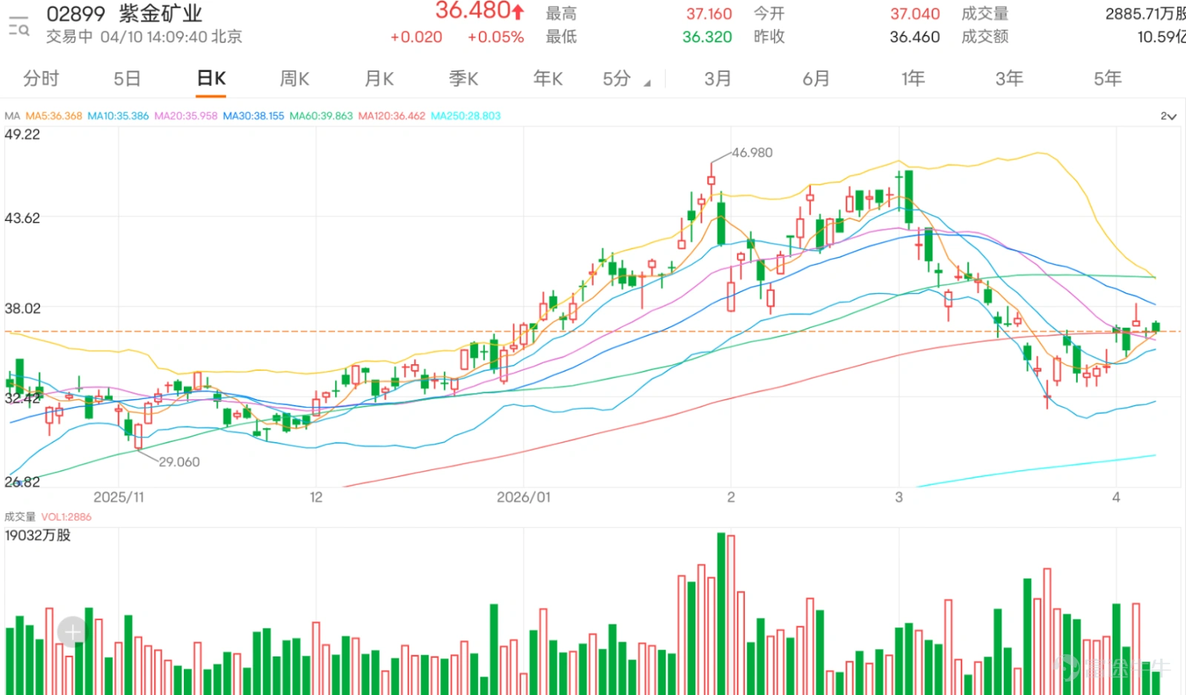Select the 周K tab

point(294,79)
